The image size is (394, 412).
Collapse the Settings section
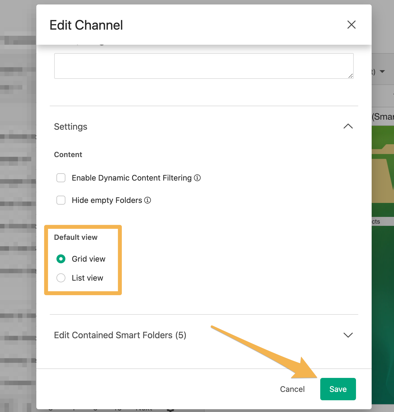click(348, 126)
